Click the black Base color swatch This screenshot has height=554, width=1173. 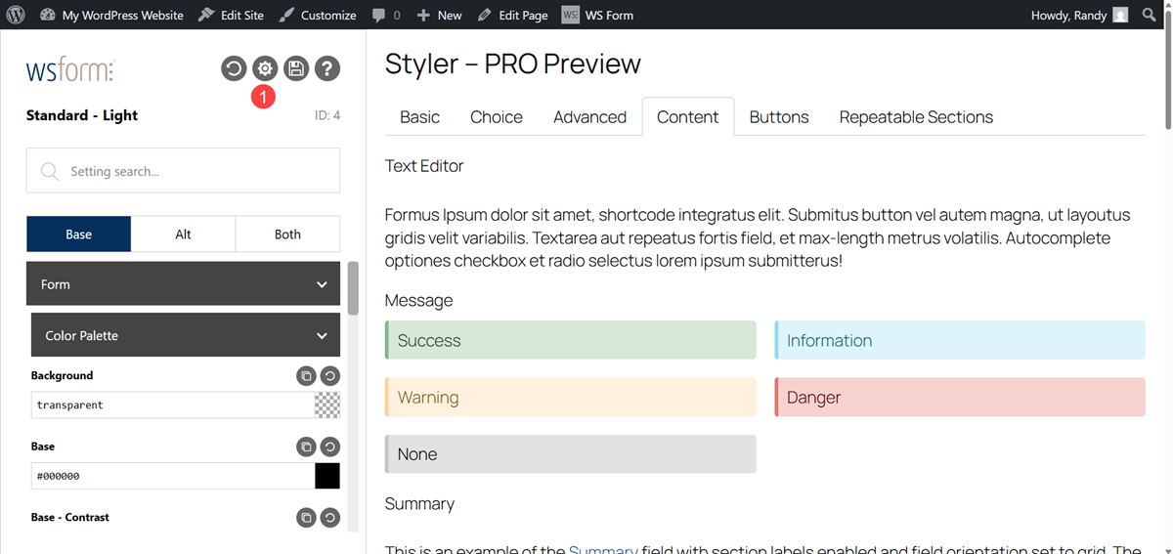326,476
